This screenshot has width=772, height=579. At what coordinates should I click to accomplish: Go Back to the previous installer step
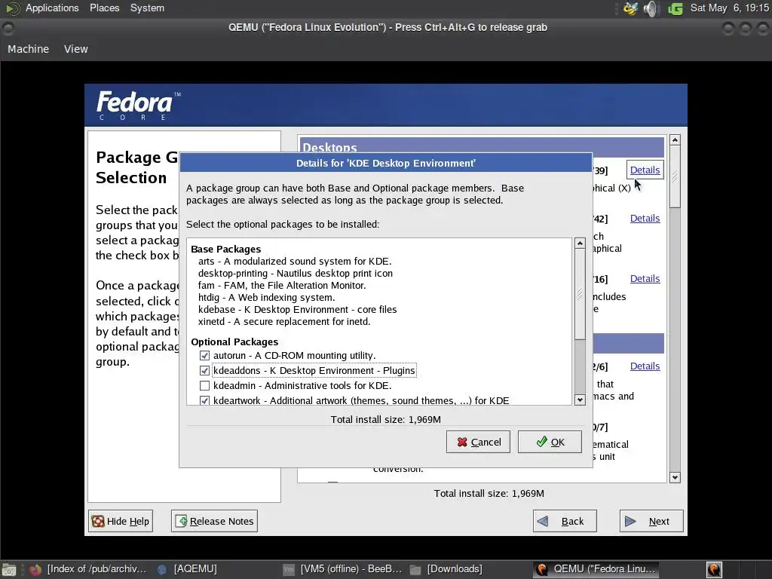point(565,521)
